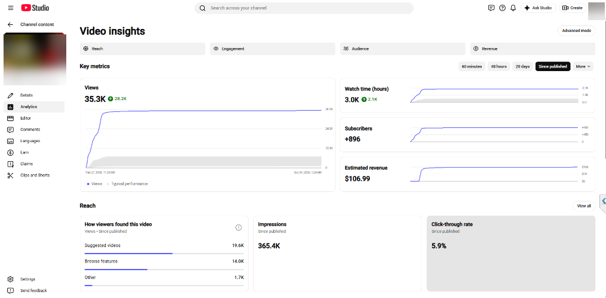The image size is (606, 298).
Task: Choose the 48 hours time range
Action: point(498,66)
